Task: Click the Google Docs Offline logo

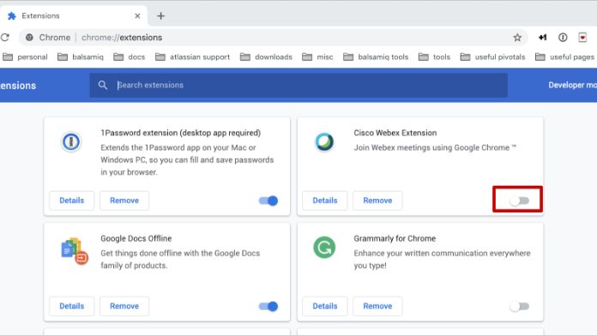Action: coord(75,251)
